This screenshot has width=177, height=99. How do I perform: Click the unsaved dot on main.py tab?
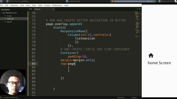(53, 9)
